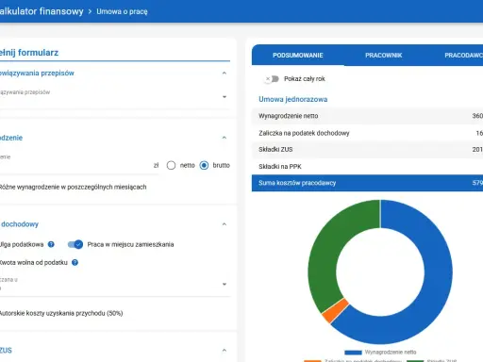483x362 pixels.
Task: Open help icon next to Kwota wolna od podatku
Action: pos(75,262)
